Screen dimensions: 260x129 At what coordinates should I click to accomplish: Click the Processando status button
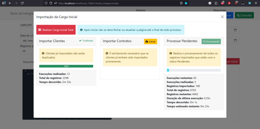pos(211,41)
